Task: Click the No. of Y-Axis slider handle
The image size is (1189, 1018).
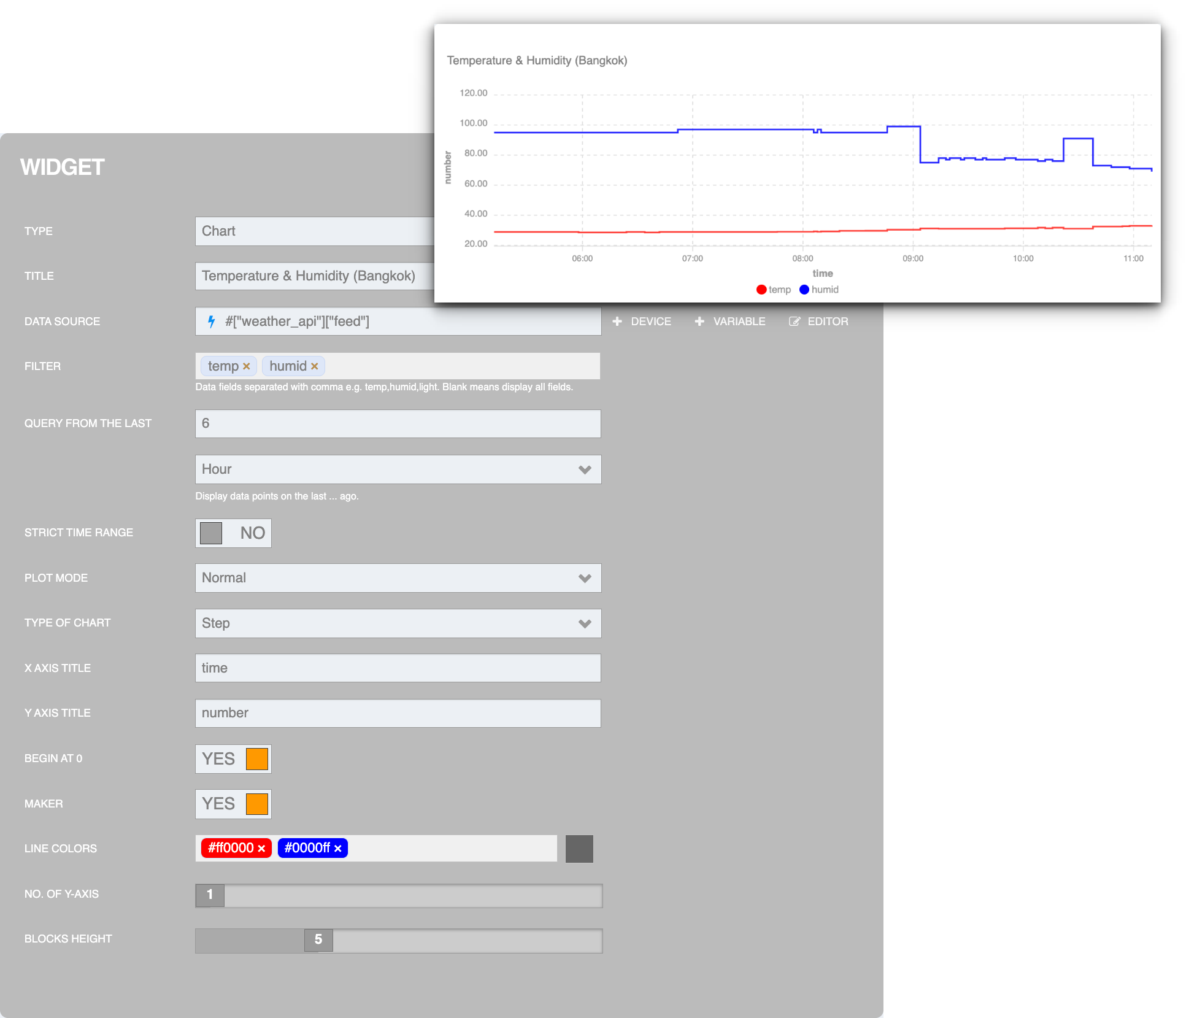Action: 210,895
